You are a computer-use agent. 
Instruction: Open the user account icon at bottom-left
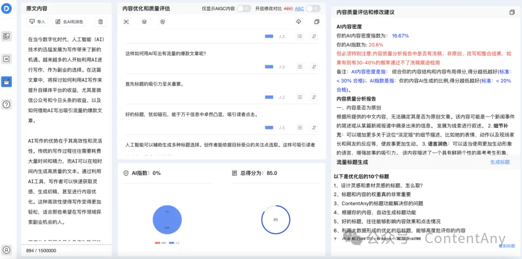(7, 250)
